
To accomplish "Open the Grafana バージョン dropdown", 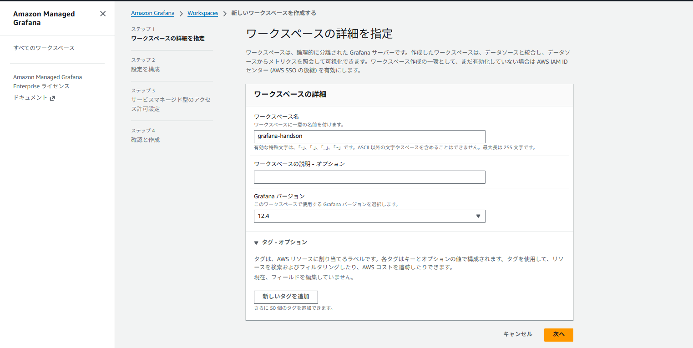I will pos(369,216).
